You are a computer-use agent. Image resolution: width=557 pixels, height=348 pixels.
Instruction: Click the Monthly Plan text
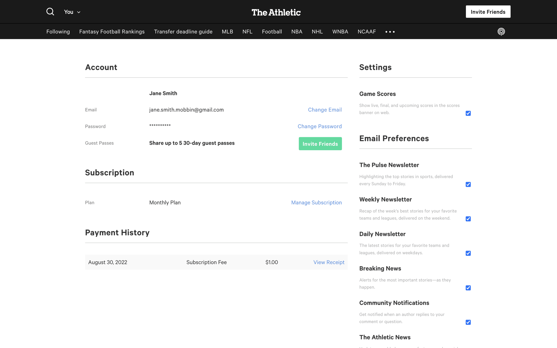click(x=165, y=202)
